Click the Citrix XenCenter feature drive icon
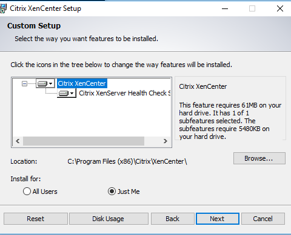This screenshot has width=291, height=235. [42, 83]
